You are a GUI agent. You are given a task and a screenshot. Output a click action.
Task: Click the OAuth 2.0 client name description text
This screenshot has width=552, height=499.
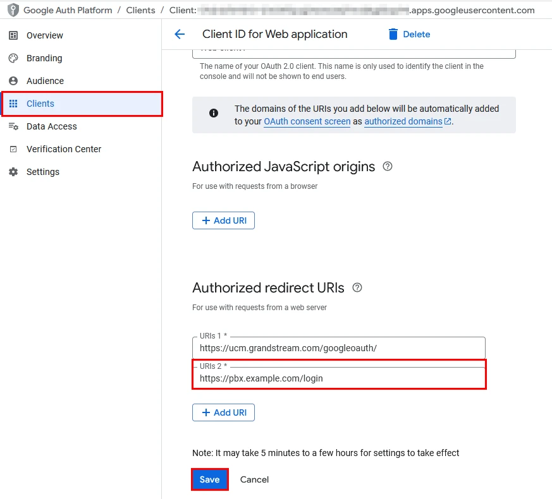pos(341,71)
